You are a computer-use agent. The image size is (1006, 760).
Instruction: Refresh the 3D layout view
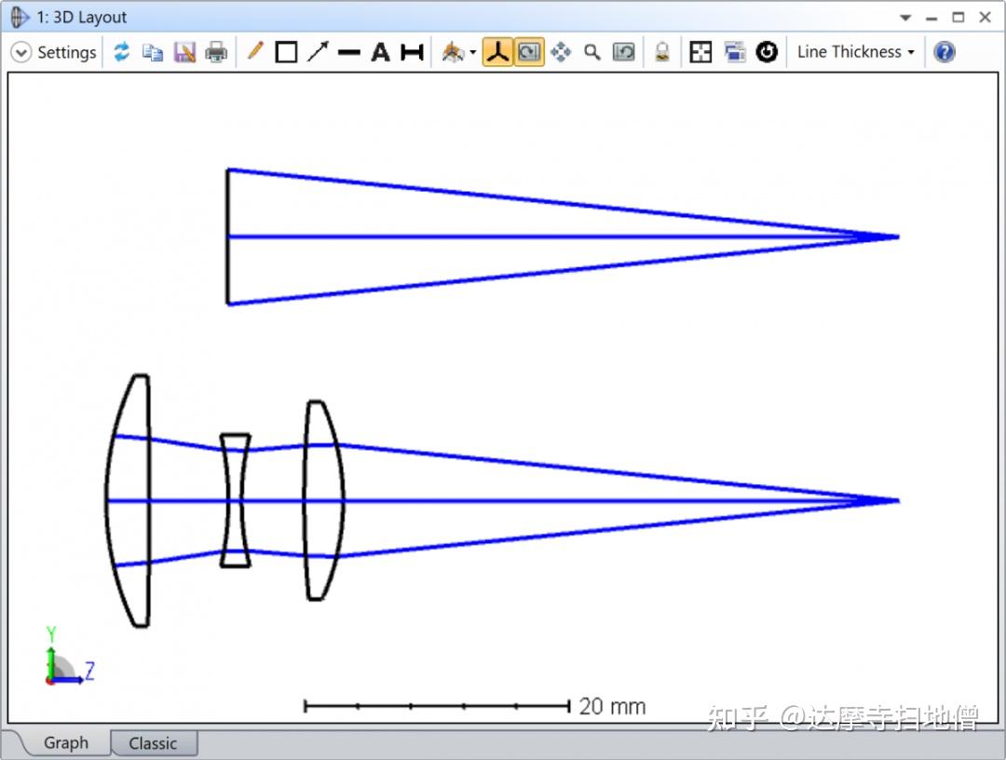coord(122,51)
